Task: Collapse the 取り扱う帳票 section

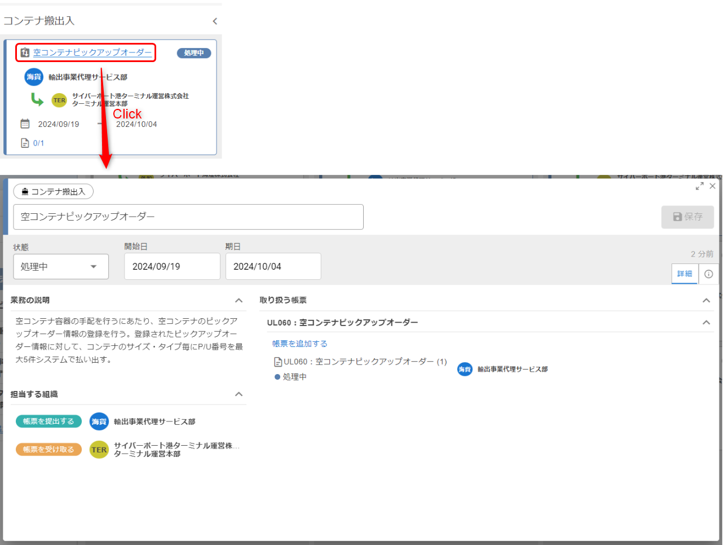Action: [x=706, y=300]
